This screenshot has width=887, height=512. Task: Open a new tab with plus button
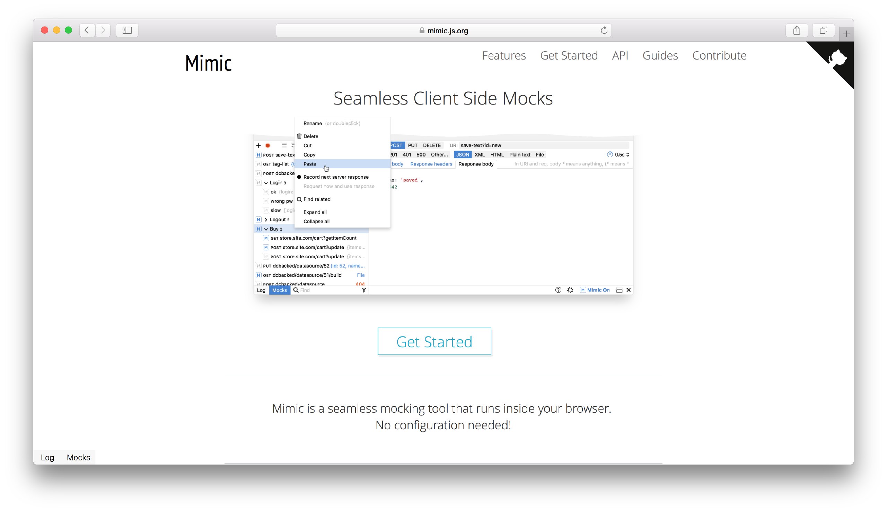(846, 34)
